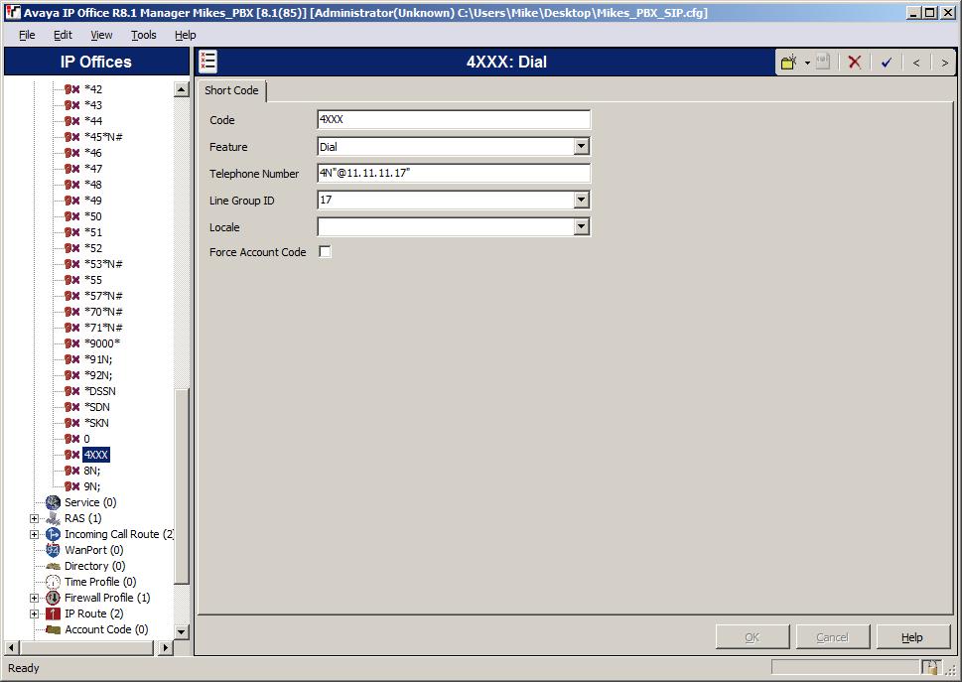
Task: Click the Code input field
Action: pyautogui.click(x=454, y=119)
